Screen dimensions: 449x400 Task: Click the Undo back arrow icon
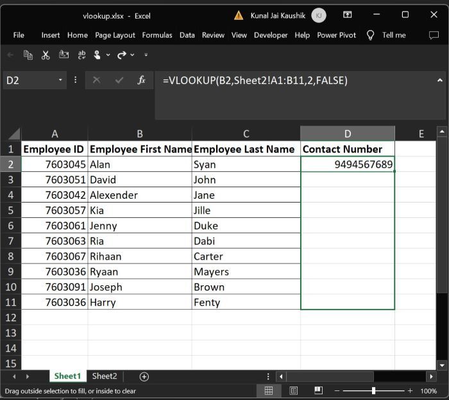pos(10,54)
